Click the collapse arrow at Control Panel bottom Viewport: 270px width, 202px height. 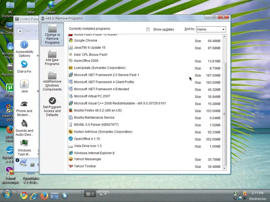pyautogui.click(x=17, y=160)
